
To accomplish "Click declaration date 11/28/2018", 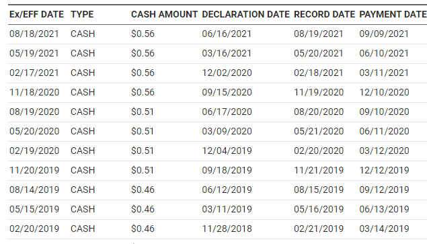I will point(227,229).
